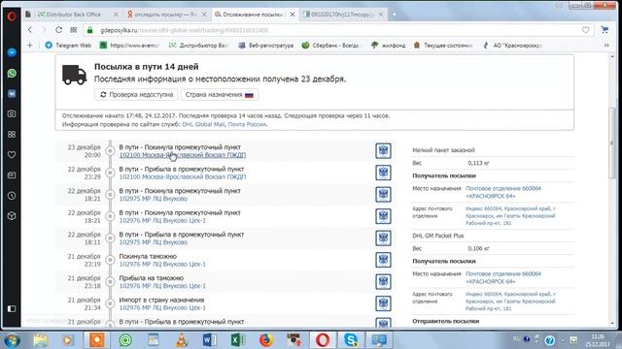The height and width of the screenshot is (349, 622).
Task: Open Текущее состояние bookmark
Action: [x=443, y=46]
